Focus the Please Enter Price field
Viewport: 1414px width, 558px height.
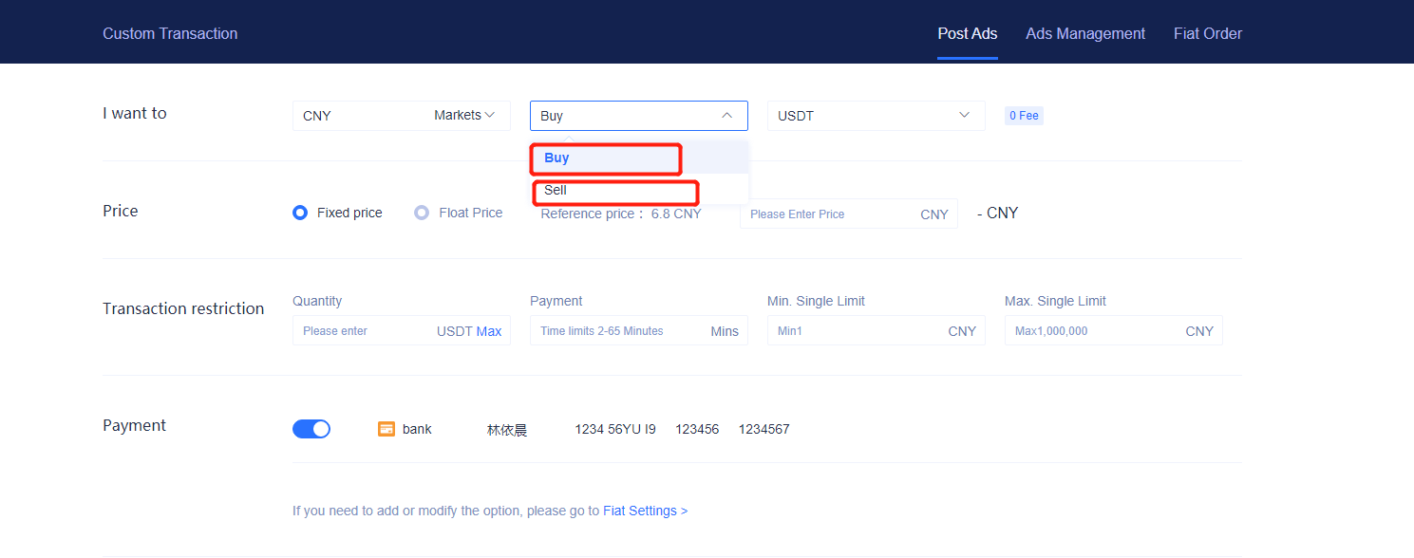[849, 214]
